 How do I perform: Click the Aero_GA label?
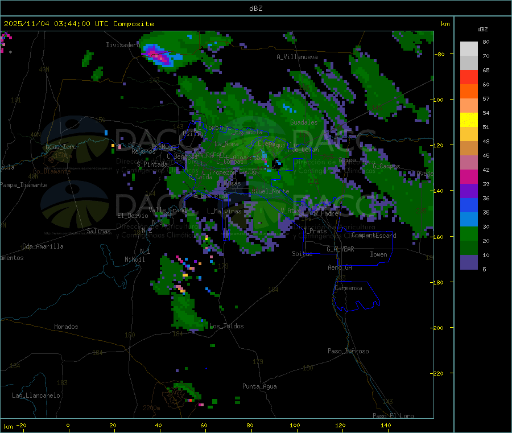click(340, 267)
